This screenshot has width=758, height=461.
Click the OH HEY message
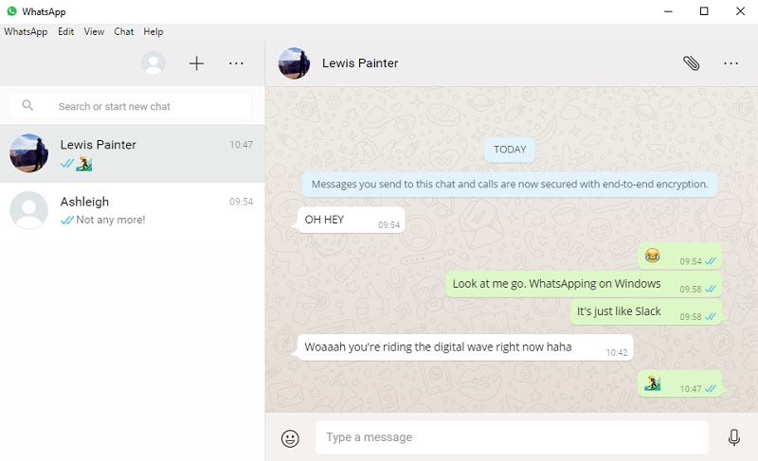pyautogui.click(x=352, y=221)
